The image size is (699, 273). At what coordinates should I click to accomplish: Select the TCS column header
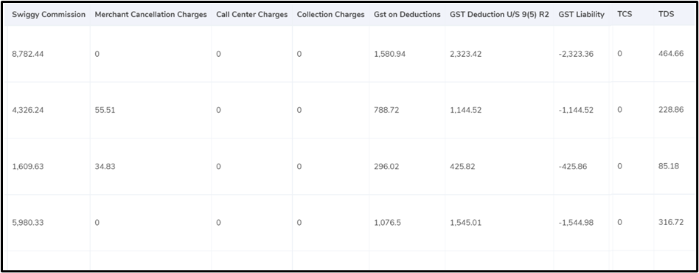(625, 14)
